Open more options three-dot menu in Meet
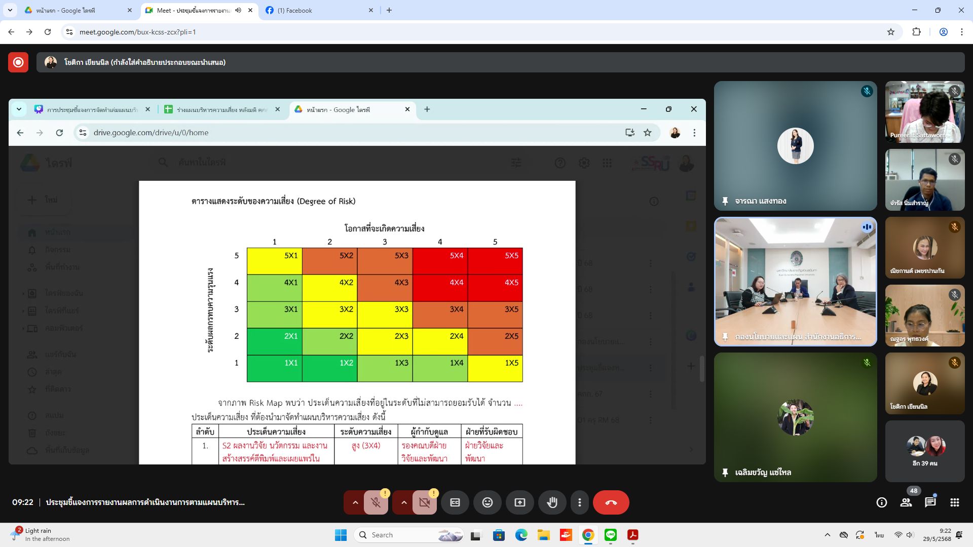The image size is (973, 547). point(579,502)
